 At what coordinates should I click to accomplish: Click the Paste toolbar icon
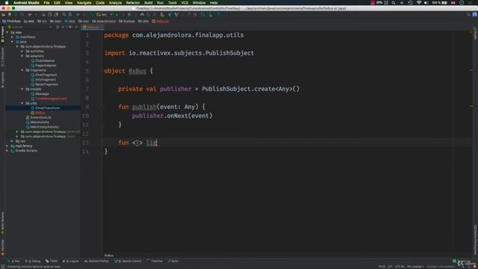(x=57, y=15)
